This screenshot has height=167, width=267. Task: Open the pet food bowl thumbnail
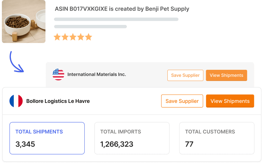[24, 21]
